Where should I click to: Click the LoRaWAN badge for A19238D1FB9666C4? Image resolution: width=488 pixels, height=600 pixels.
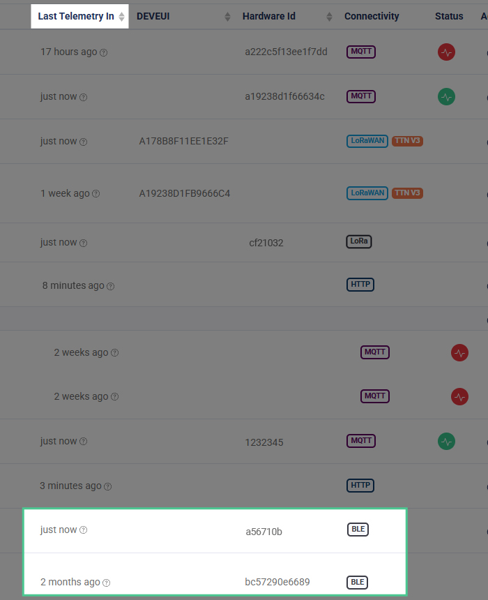pyautogui.click(x=367, y=193)
